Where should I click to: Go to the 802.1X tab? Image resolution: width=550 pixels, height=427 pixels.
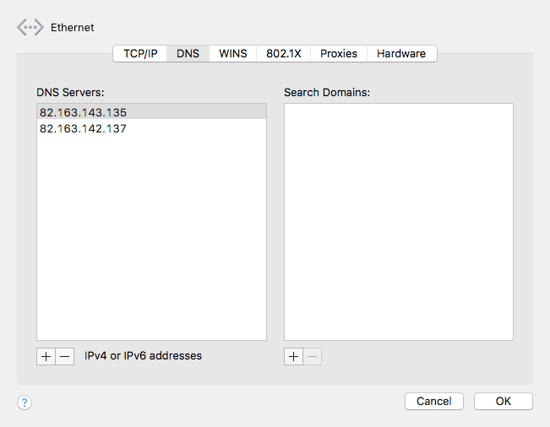tap(281, 53)
